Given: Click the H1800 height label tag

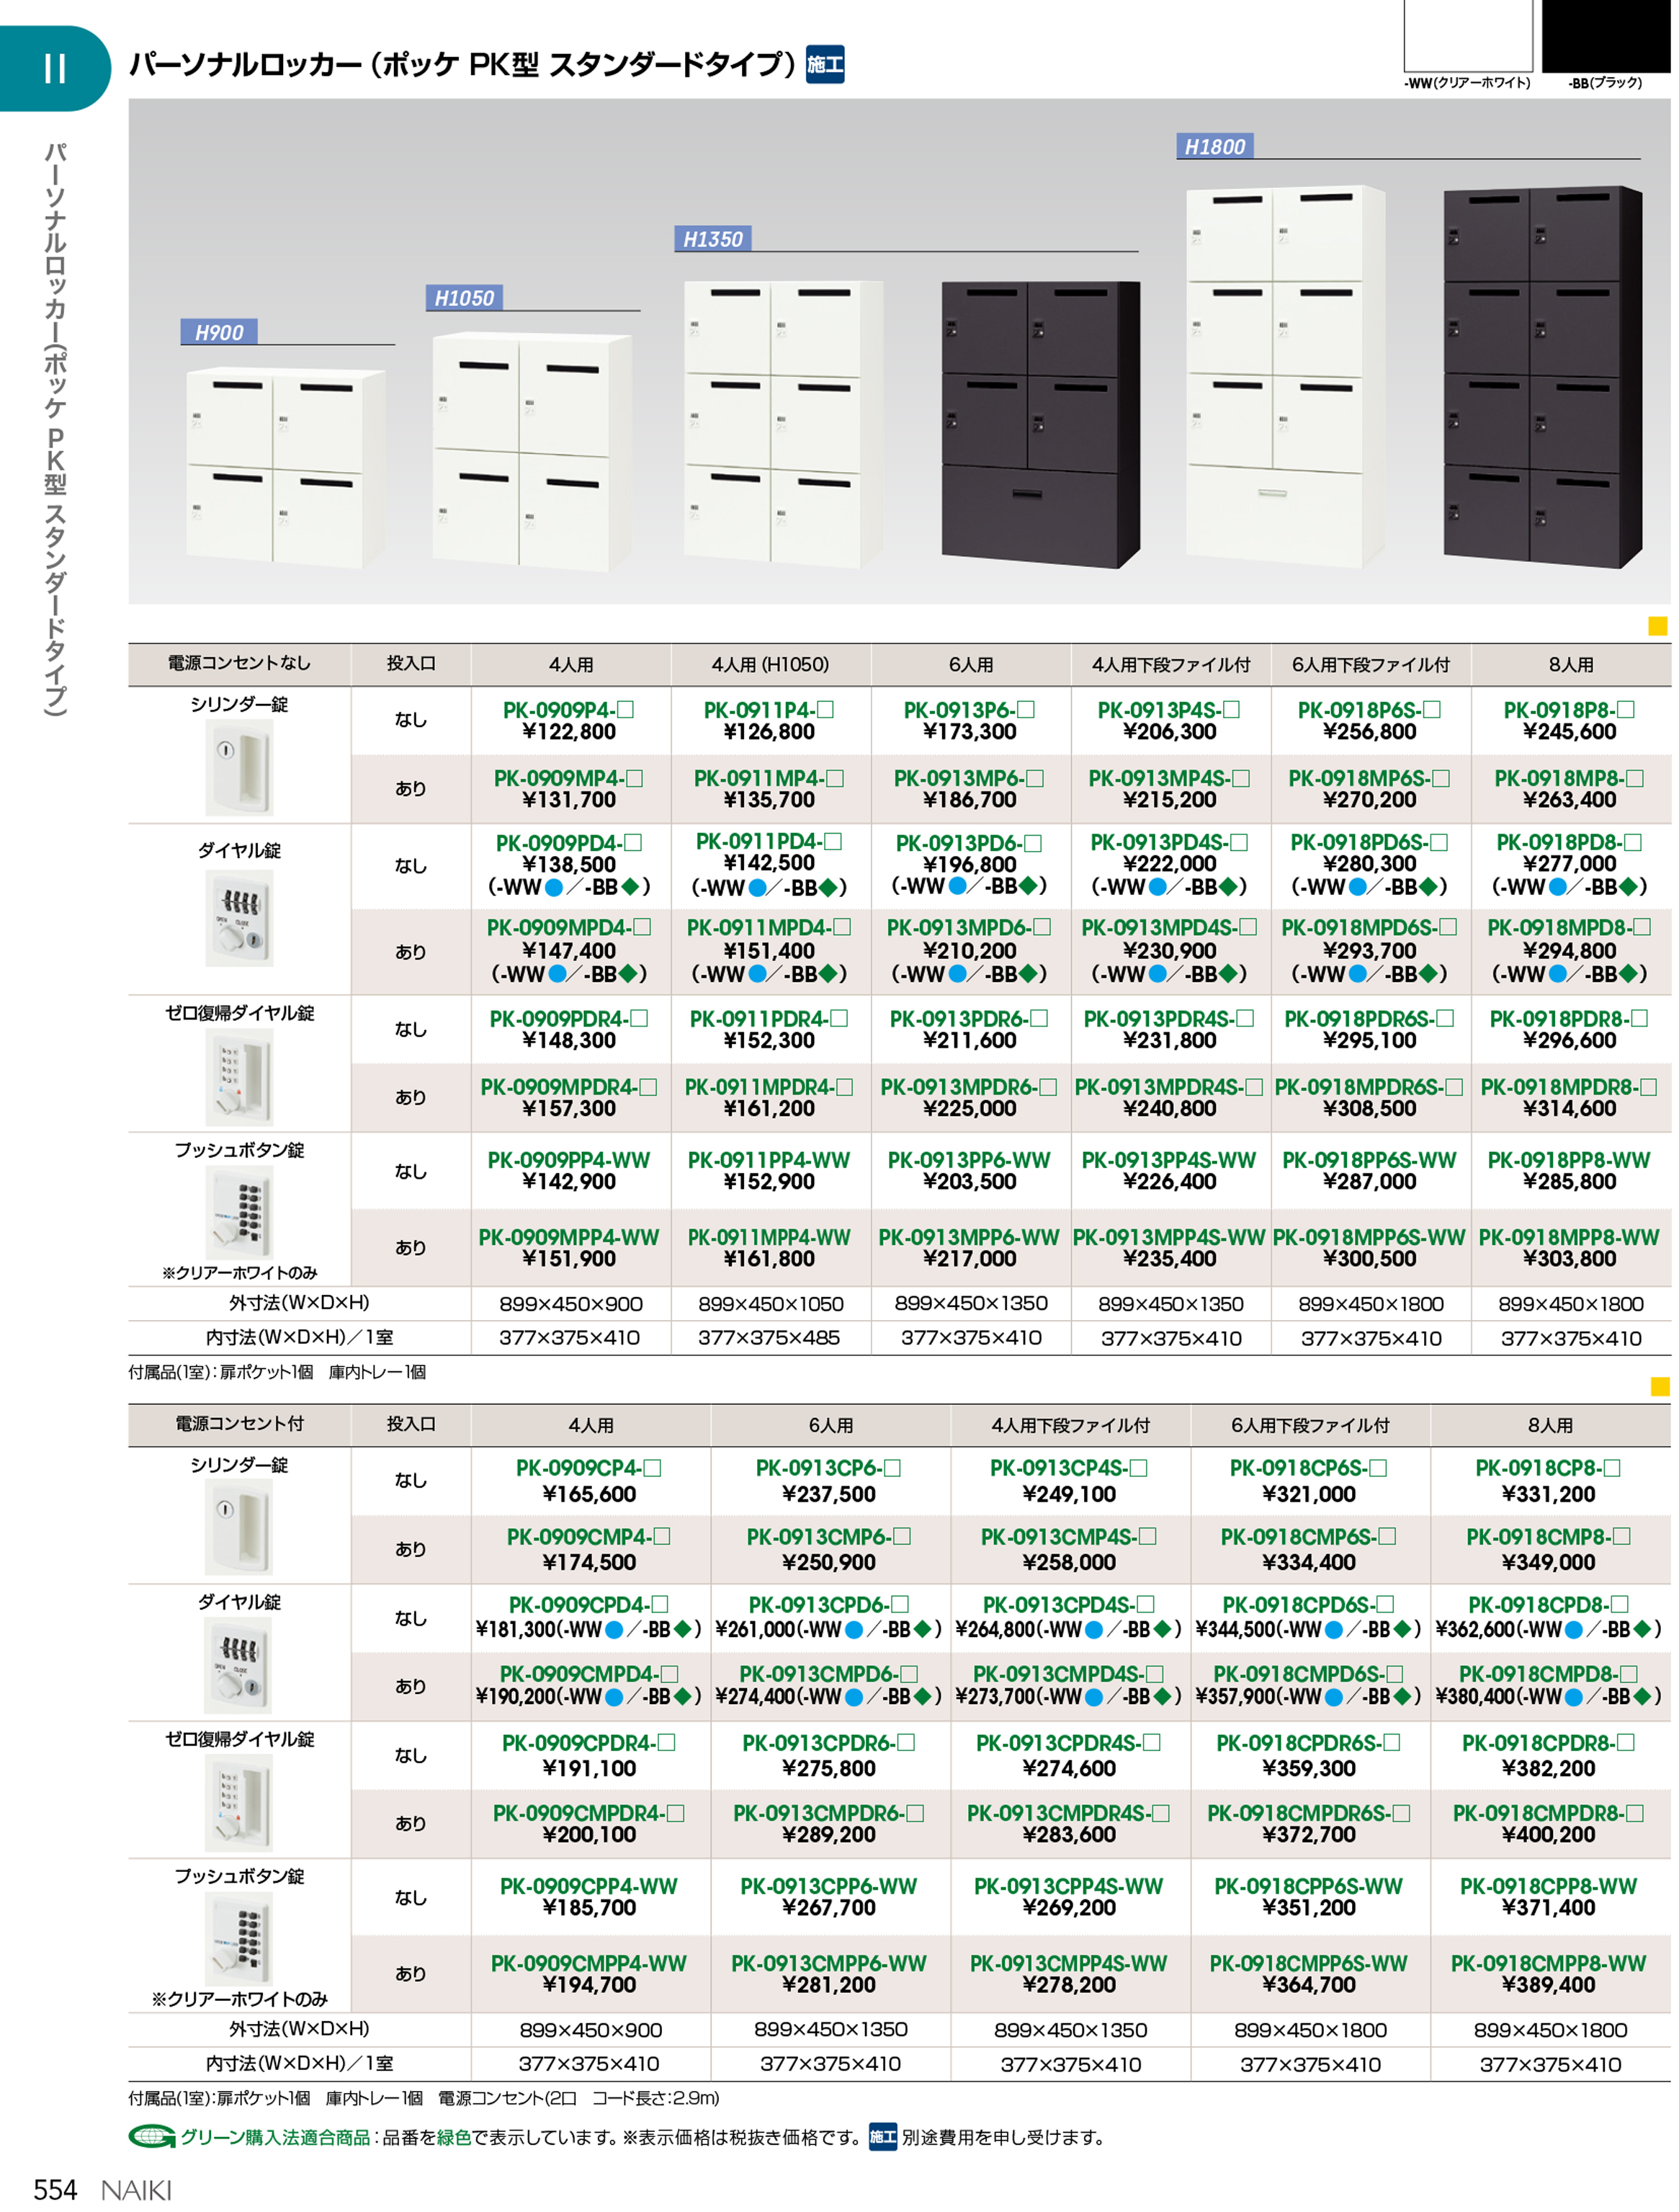Looking at the screenshot, I should click(1214, 147).
